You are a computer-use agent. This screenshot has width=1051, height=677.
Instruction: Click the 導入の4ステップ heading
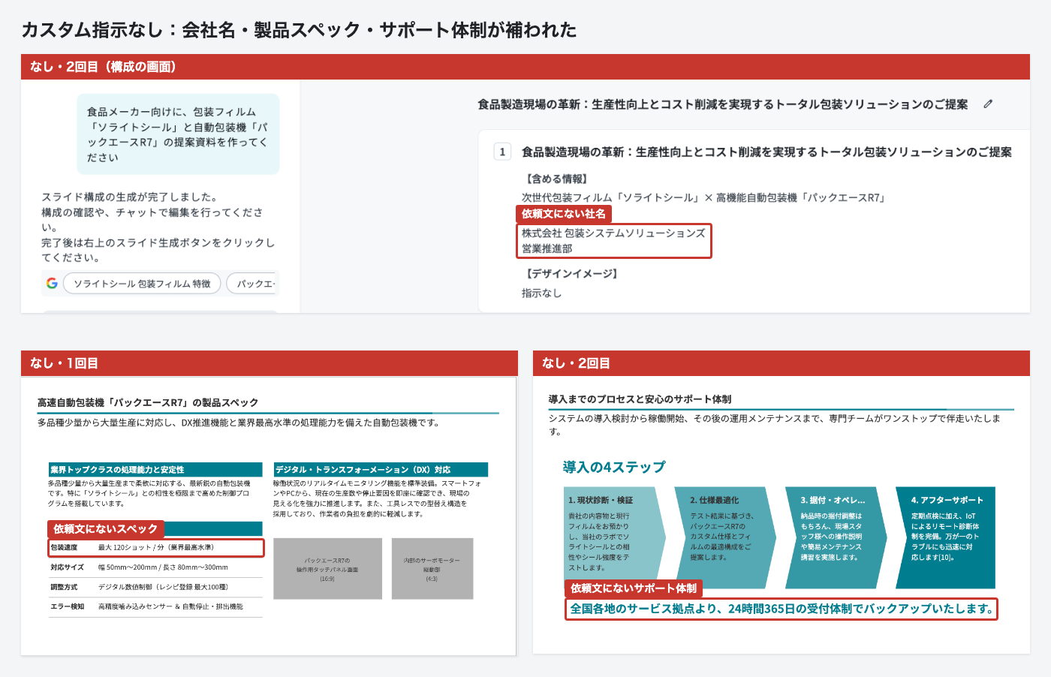point(614,467)
